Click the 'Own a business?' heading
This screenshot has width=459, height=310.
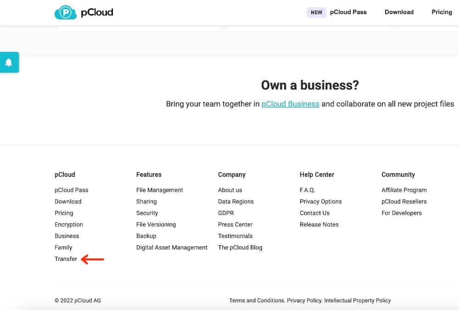310,85
